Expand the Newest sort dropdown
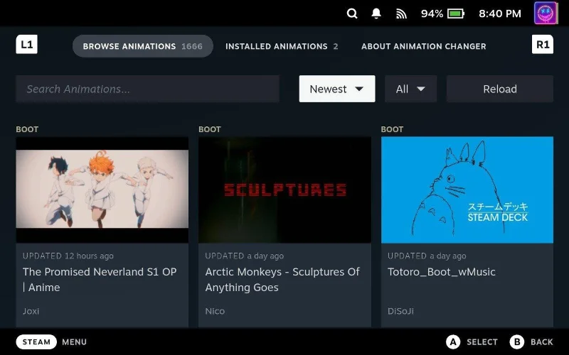The image size is (569, 355). coord(337,89)
